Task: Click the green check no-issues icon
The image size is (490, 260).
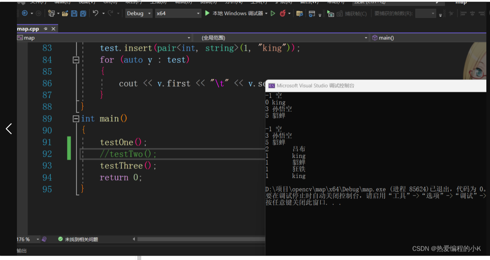Action: [x=60, y=239]
